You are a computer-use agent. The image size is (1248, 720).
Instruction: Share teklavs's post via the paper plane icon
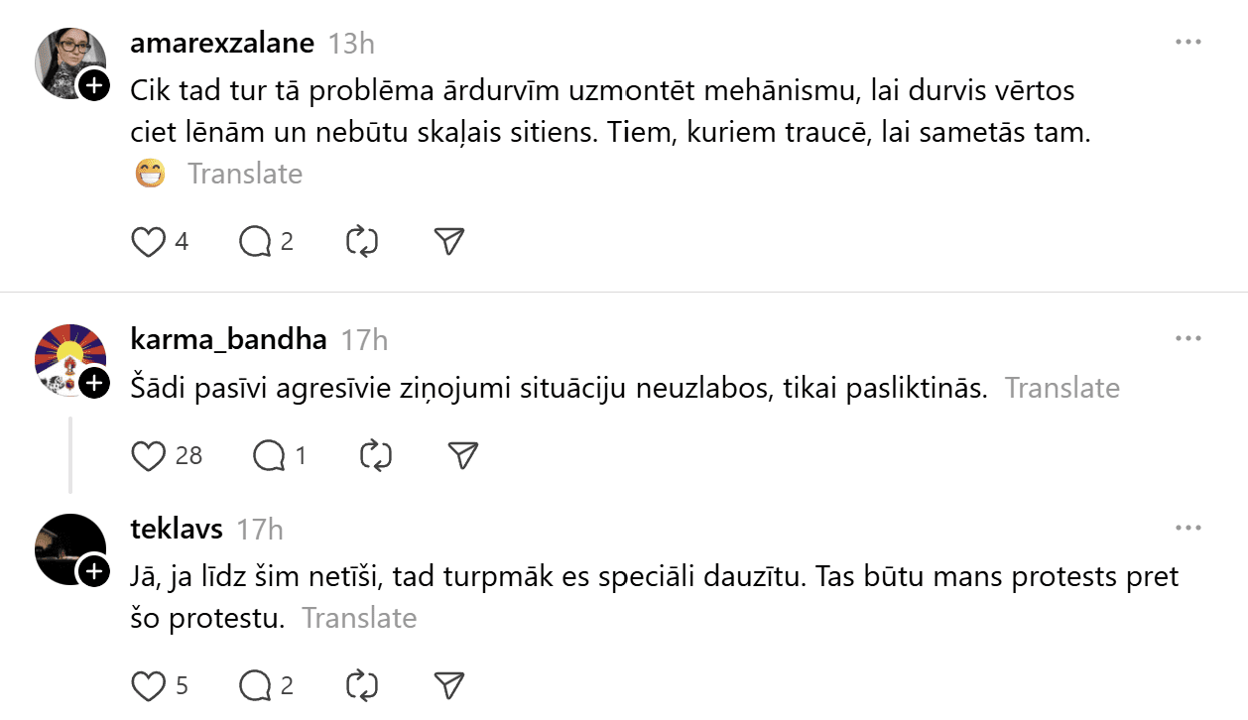click(449, 685)
